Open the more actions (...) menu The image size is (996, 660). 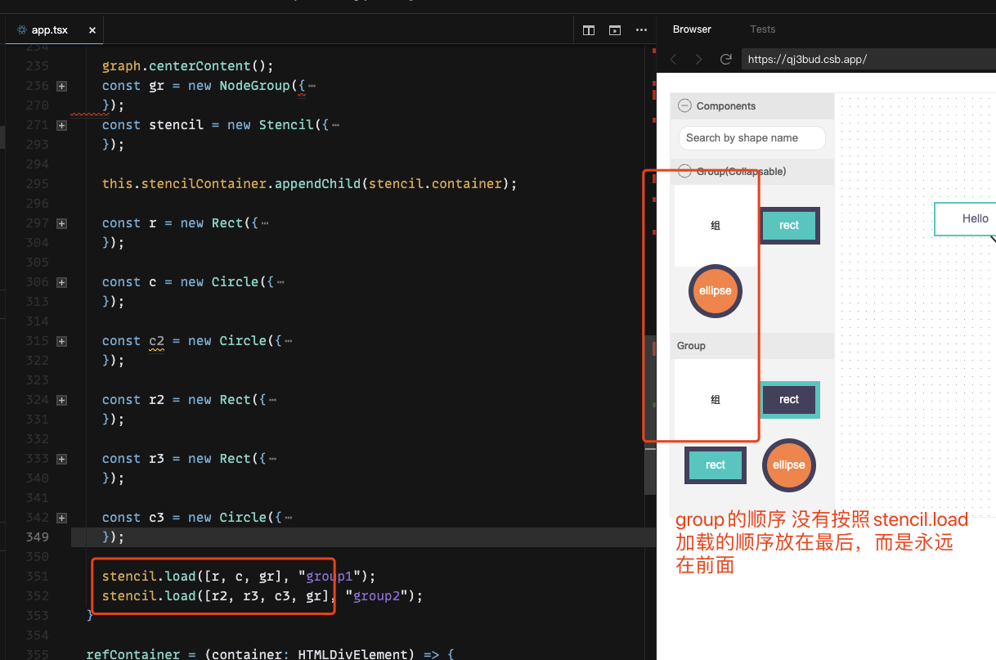point(641,29)
